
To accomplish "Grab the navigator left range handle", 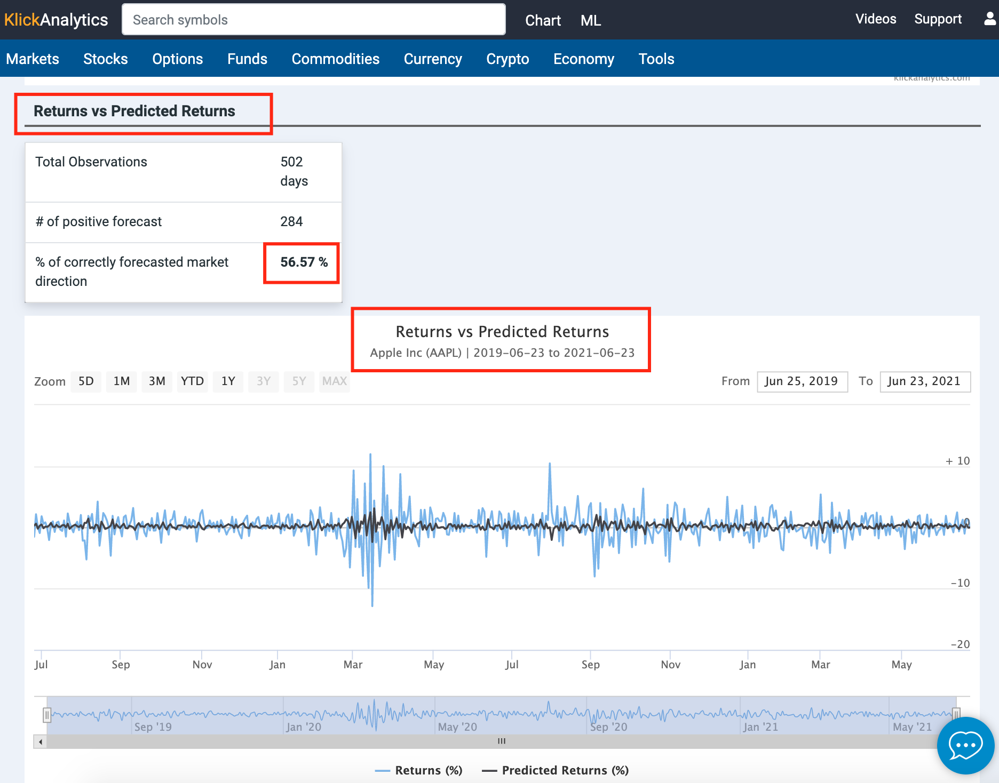I will 47,715.
